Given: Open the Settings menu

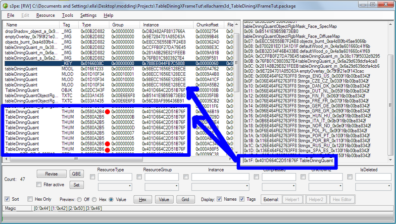Looking at the screenshot, I should click(89, 15).
